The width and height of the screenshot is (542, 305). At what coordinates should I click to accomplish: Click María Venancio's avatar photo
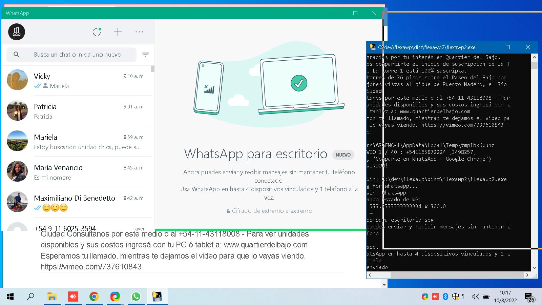click(x=17, y=171)
